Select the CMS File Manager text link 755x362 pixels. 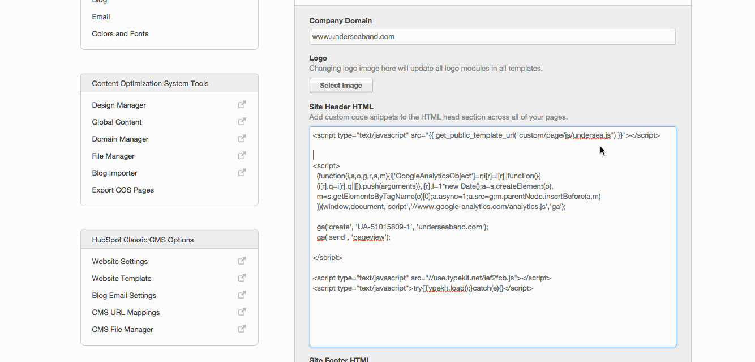pos(122,329)
